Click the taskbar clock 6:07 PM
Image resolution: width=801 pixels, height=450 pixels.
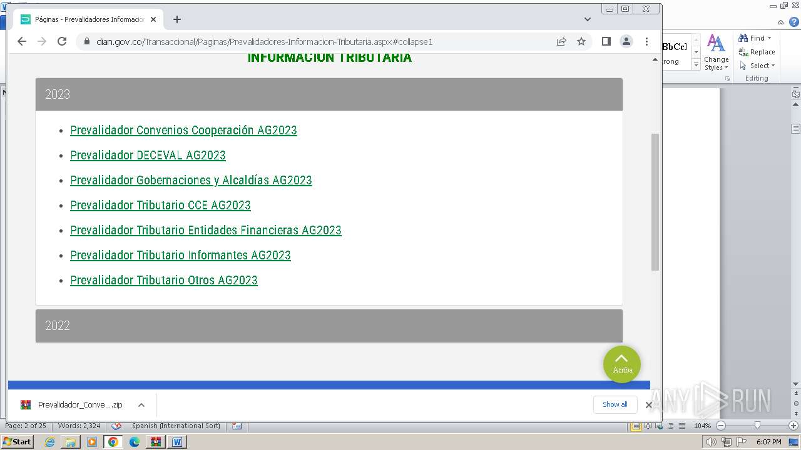click(x=768, y=442)
